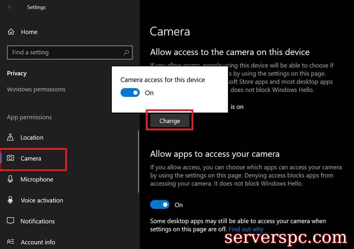
Task: Click the magnifier icon in search box
Action: click(x=126, y=52)
